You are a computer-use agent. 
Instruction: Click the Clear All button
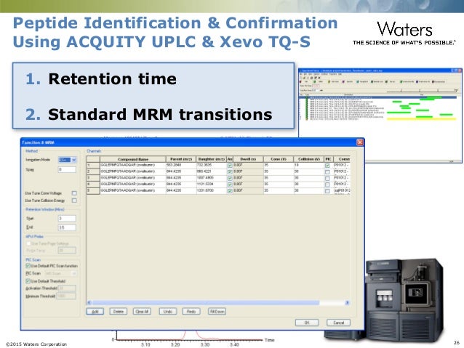point(142,312)
